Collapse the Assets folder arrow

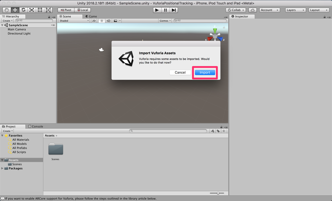(x=2, y=160)
